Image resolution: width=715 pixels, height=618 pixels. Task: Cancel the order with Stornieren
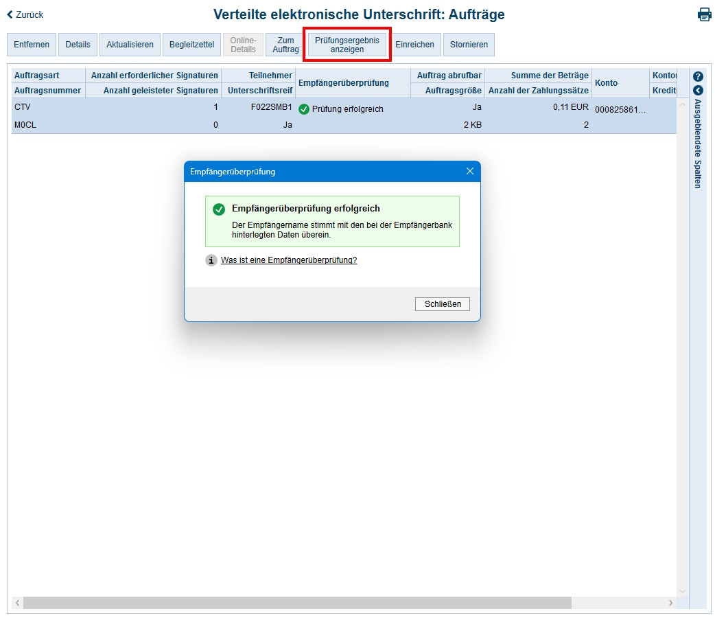[469, 44]
